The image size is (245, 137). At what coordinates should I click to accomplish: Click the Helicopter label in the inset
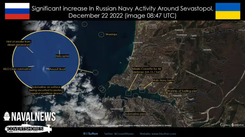[62, 56]
